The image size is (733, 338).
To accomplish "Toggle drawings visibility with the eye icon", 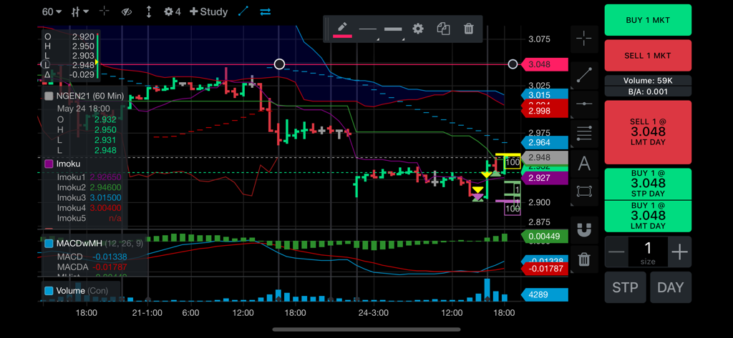I will pyautogui.click(x=127, y=11).
